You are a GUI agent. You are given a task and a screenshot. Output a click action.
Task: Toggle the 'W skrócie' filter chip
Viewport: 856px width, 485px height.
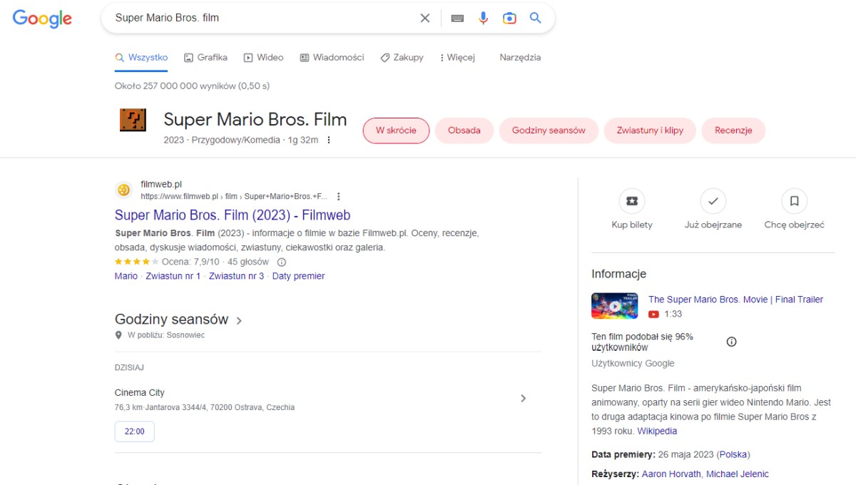[396, 131]
